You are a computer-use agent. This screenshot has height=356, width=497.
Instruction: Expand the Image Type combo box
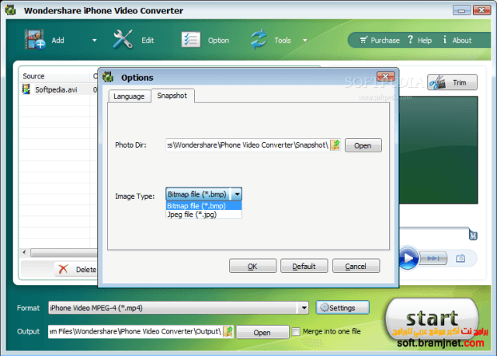pos(237,194)
